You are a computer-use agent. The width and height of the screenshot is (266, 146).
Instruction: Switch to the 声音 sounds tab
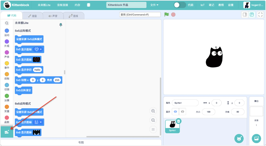53,15
